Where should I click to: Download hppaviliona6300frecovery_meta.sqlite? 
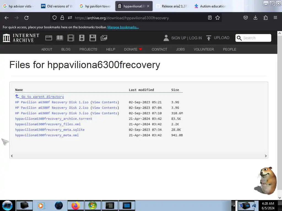tap(50, 130)
